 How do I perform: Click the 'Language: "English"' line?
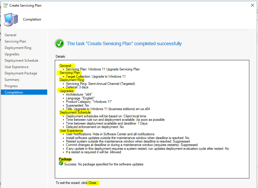(x=80, y=98)
